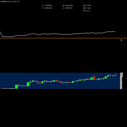Click the close price C: 1068.60
The height and width of the screenshot is (127, 127).
tap(47, 8)
